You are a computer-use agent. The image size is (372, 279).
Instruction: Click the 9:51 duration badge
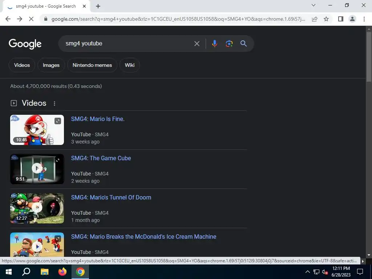click(x=20, y=179)
